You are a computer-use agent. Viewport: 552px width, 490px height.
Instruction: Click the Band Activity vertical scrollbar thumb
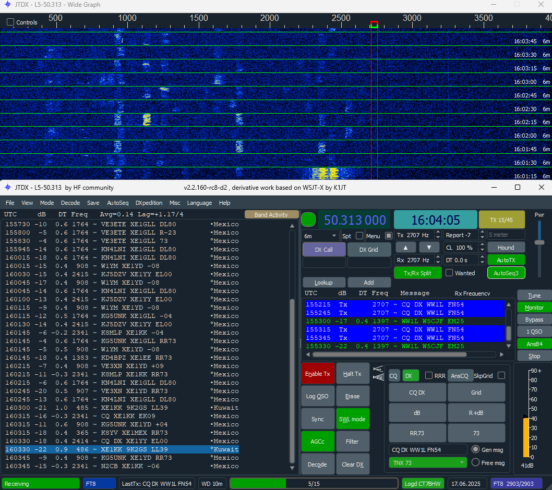click(x=292, y=381)
